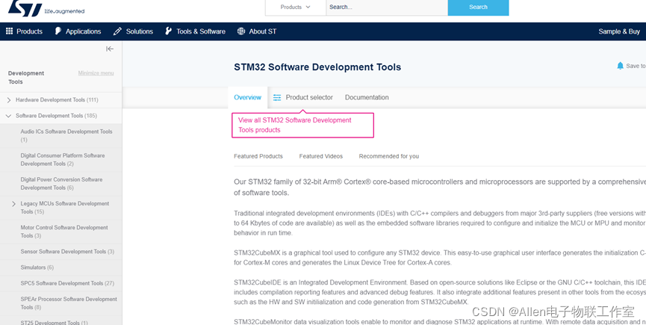Open ST25 Development Tools (1)

click(x=54, y=323)
